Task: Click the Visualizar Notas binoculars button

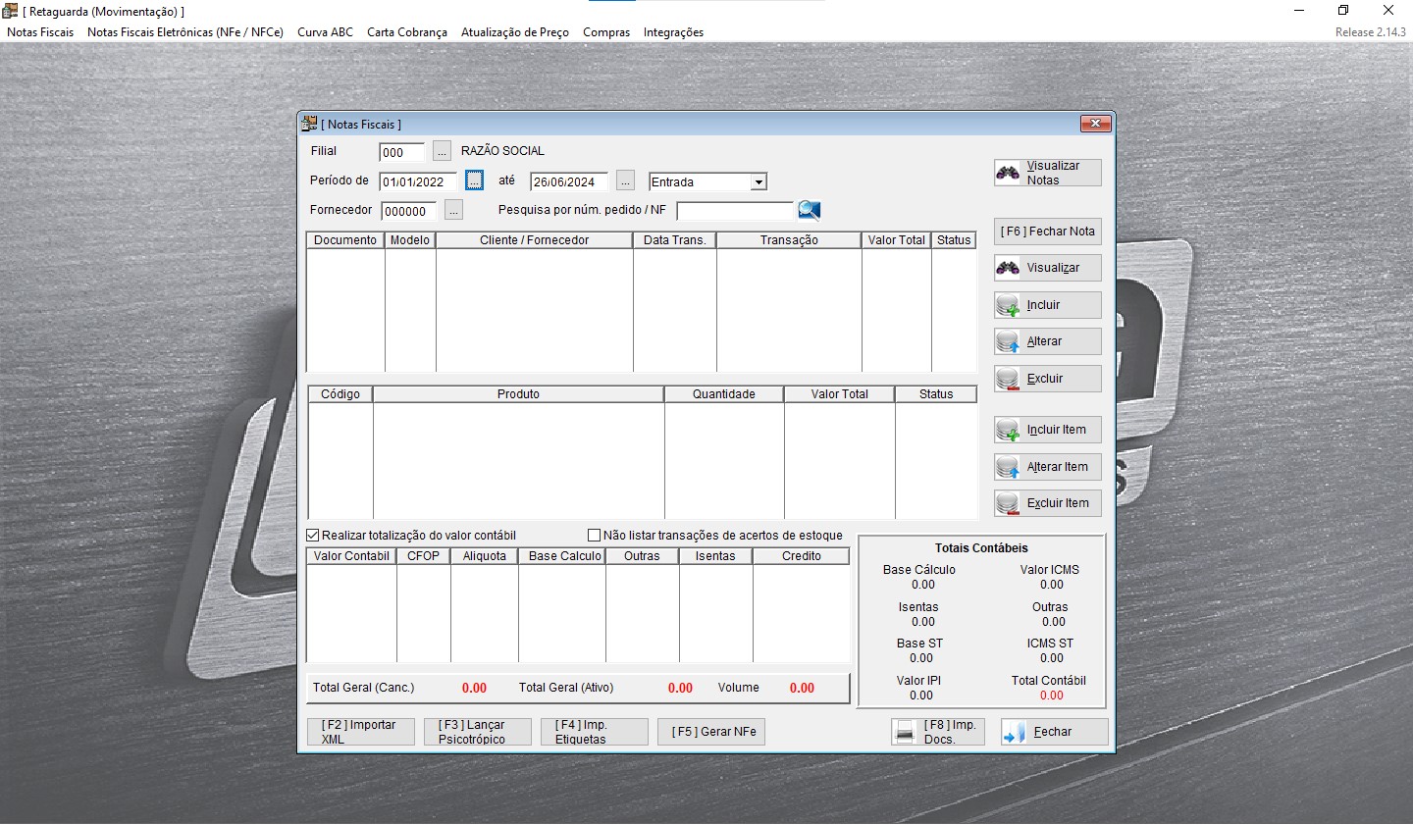Action: point(1047,173)
